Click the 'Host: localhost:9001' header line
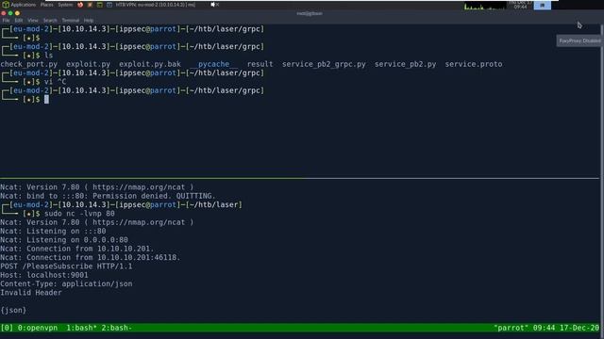Screen dimensions: 604x339 [x=44, y=275]
